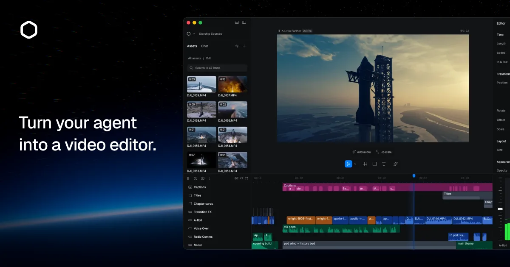Click the timeline playhead marker
Image resolution: width=510 pixels, height=267 pixels.
(414, 176)
